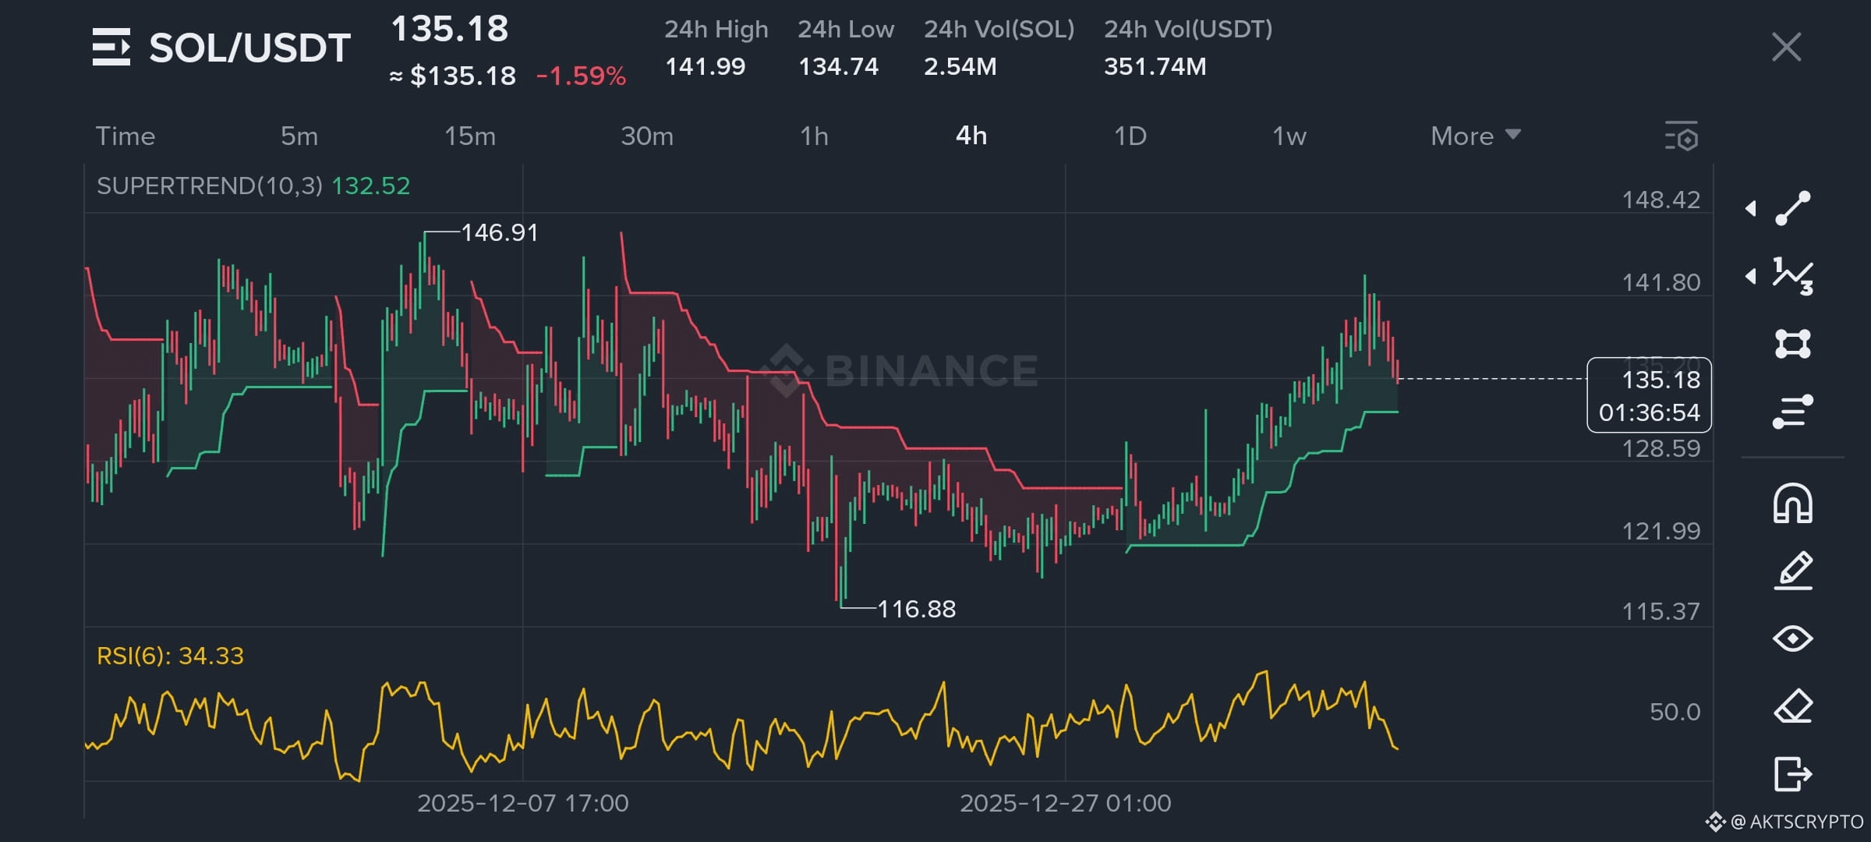Tap the 128.59 price axis label
Viewport: 1871px width, 842px height.
coord(1661,448)
